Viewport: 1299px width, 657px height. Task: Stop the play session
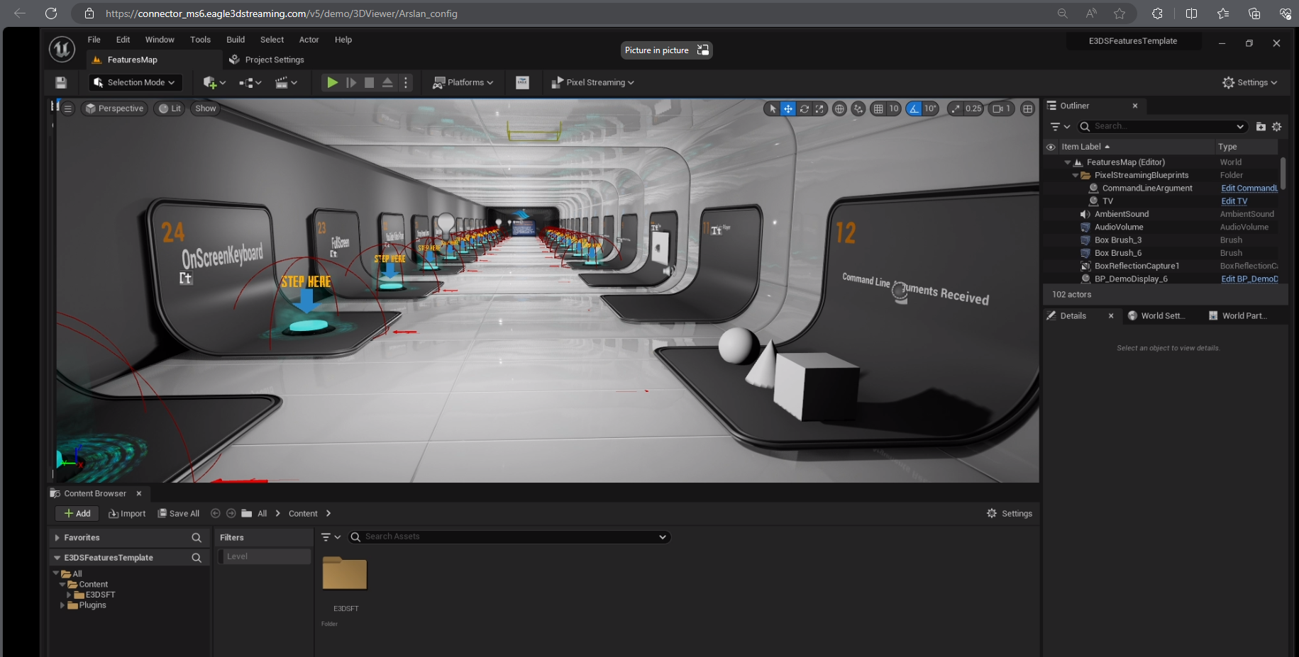(x=369, y=83)
